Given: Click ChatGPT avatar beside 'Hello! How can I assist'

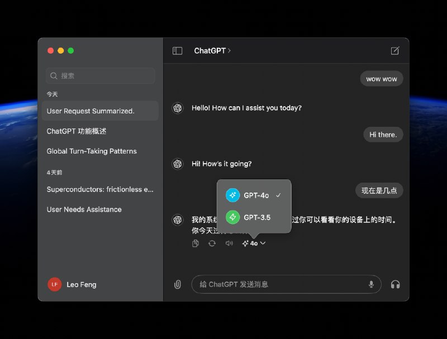Looking at the screenshot, I should click(x=178, y=108).
